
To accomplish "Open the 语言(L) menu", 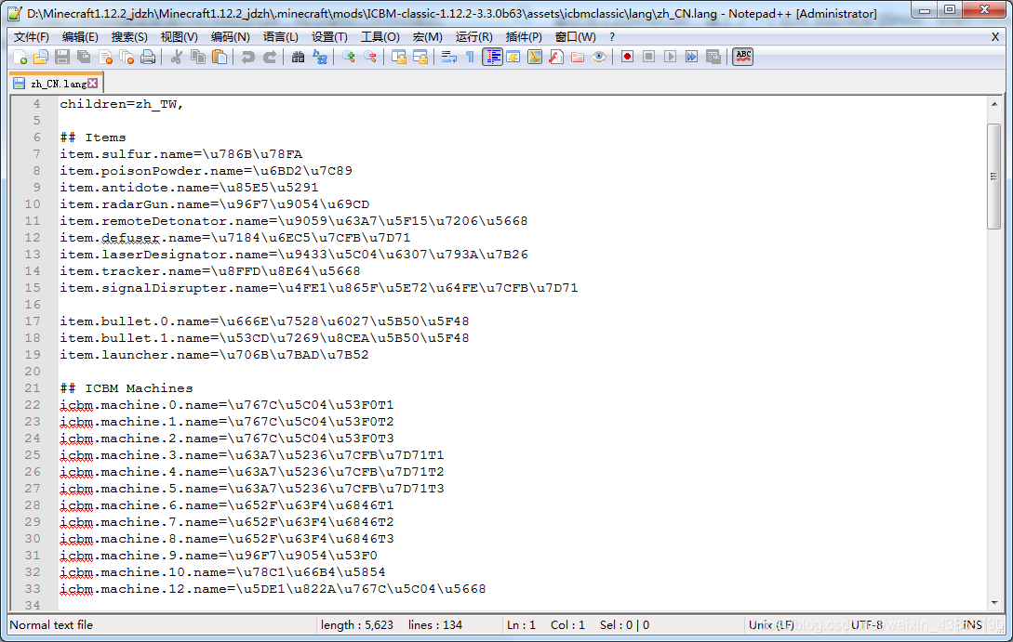I will pos(281,37).
